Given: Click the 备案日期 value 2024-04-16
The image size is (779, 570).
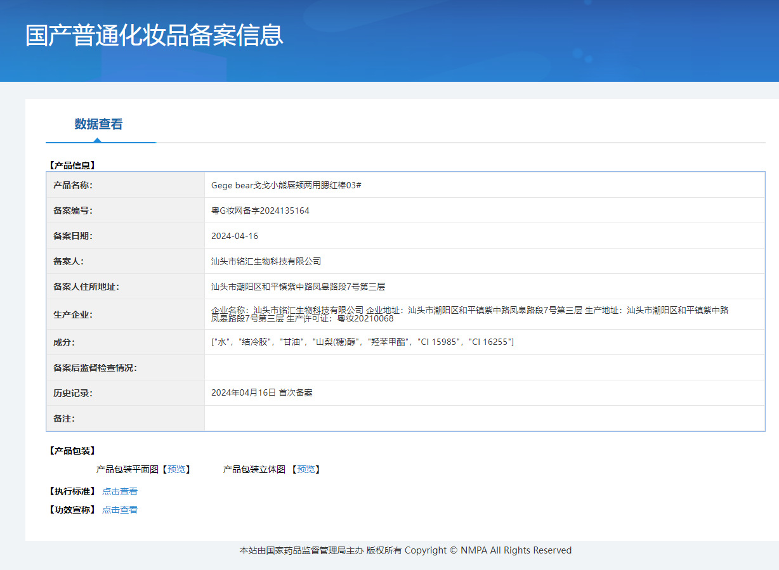Looking at the screenshot, I should coord(235,236).
